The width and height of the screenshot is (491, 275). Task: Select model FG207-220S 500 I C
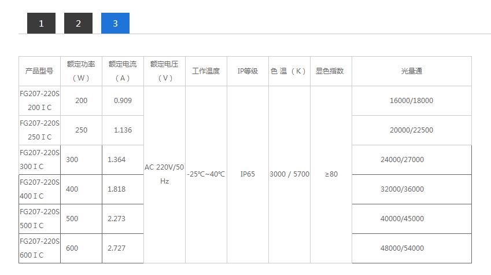click(x=39, y=219)
